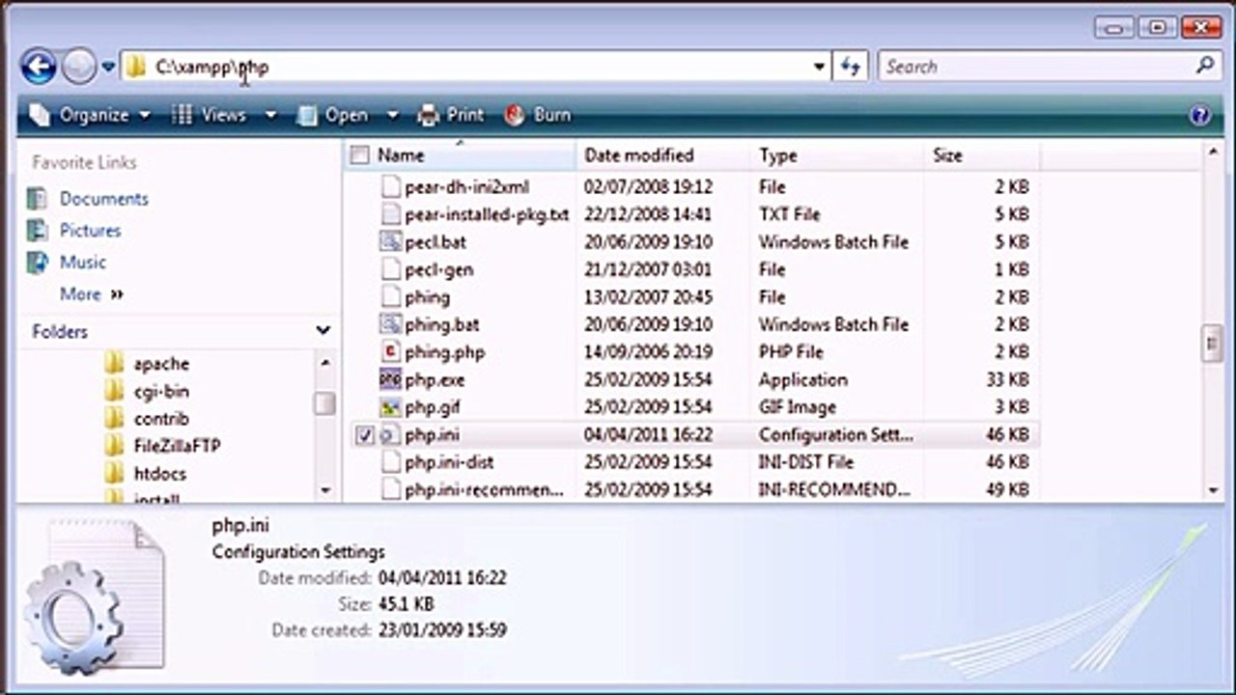This screenshot has width=1236, height=695.
Task: Click the pear-dh-ini2xml file icon
Action: coord(390,186)
